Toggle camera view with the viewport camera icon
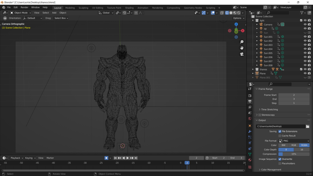This screenshot has width=313, height=176. tap(242, 54)
